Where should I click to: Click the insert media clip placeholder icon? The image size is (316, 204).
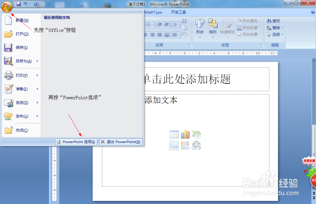point(196,145)
